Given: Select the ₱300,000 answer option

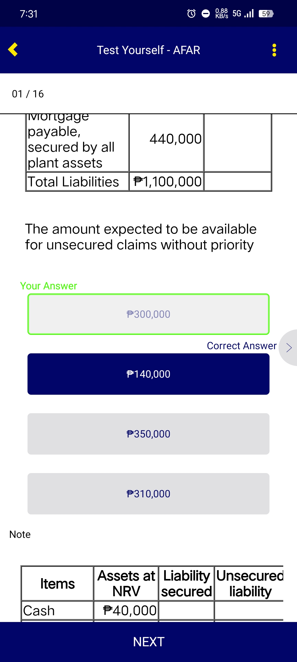Looking at the screenshot, I should [148, 314].
